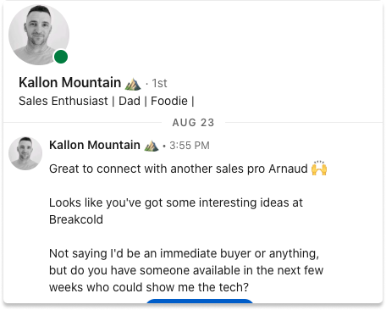Click the show me the tech line
Image resolution: width=386 pixels, height=310 pixels.
tap(149, 287)
